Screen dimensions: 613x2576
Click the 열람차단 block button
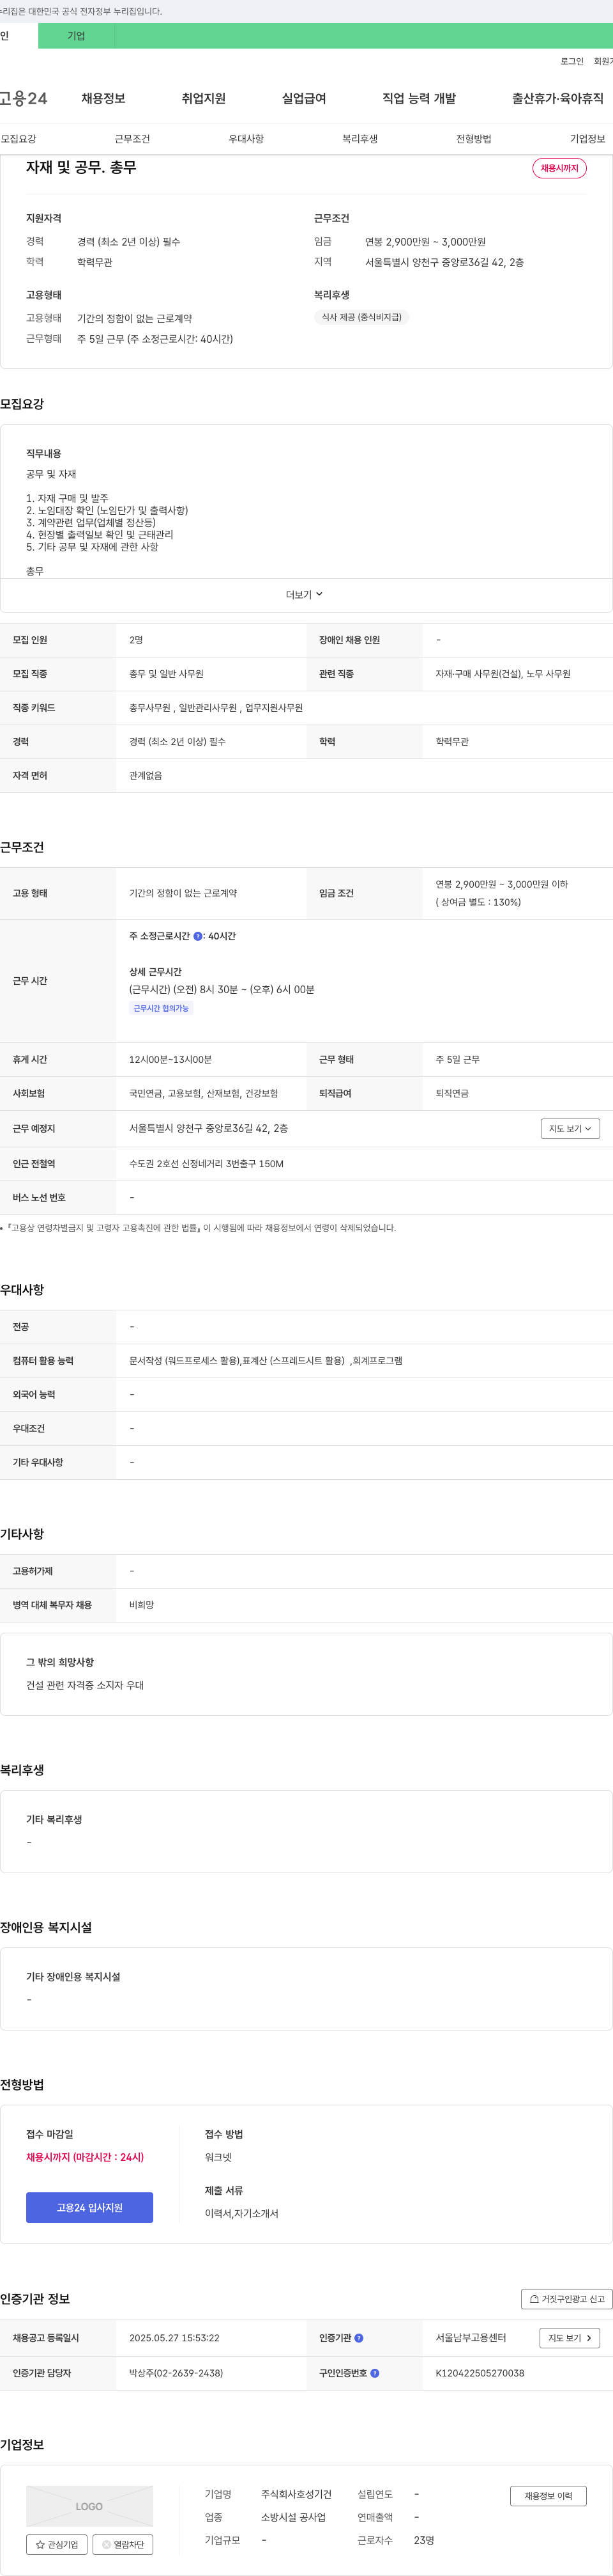coord(123,2545)
